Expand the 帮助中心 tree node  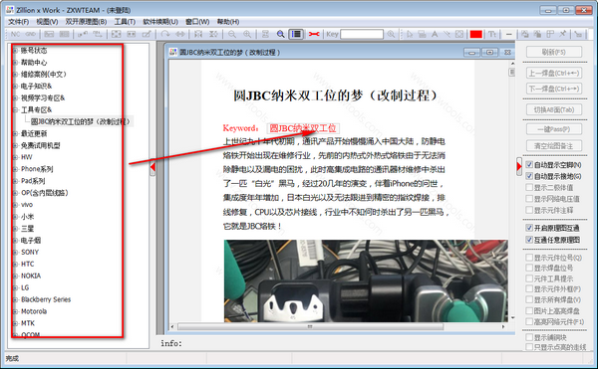(x=15, y=63)
